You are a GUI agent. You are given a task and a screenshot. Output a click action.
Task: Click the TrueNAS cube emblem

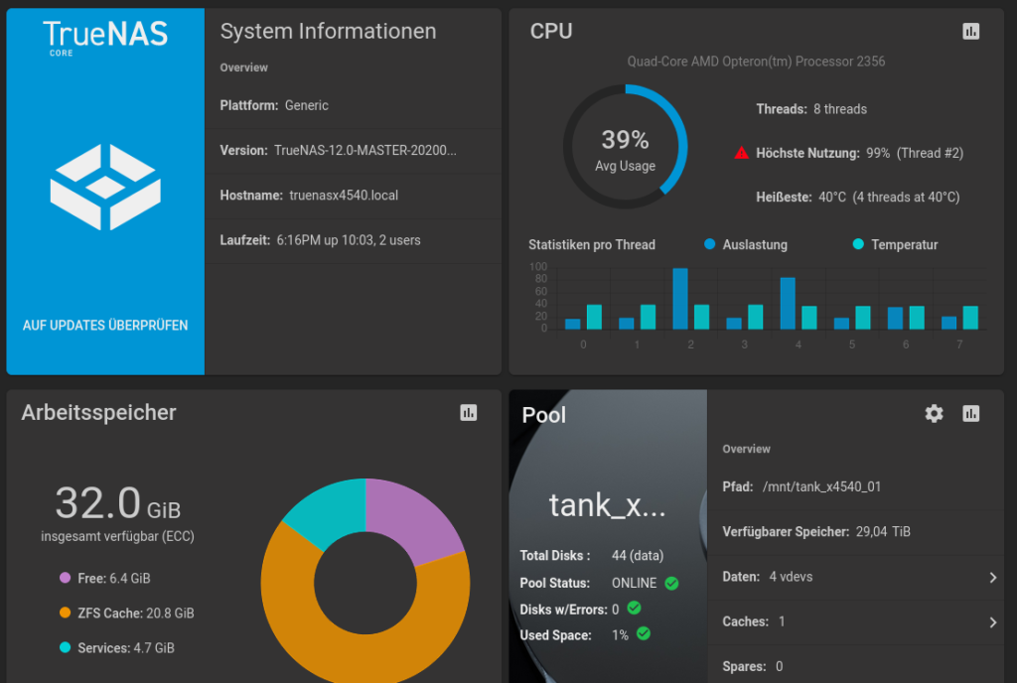(x=105, y=188)
